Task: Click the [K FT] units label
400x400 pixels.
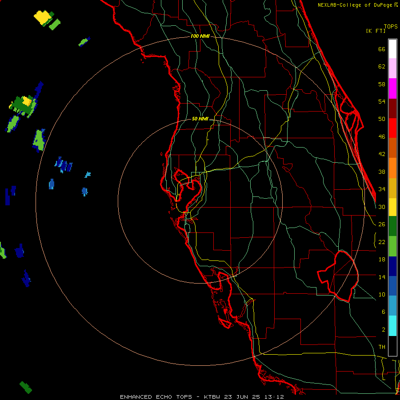Action: [376, 31]
